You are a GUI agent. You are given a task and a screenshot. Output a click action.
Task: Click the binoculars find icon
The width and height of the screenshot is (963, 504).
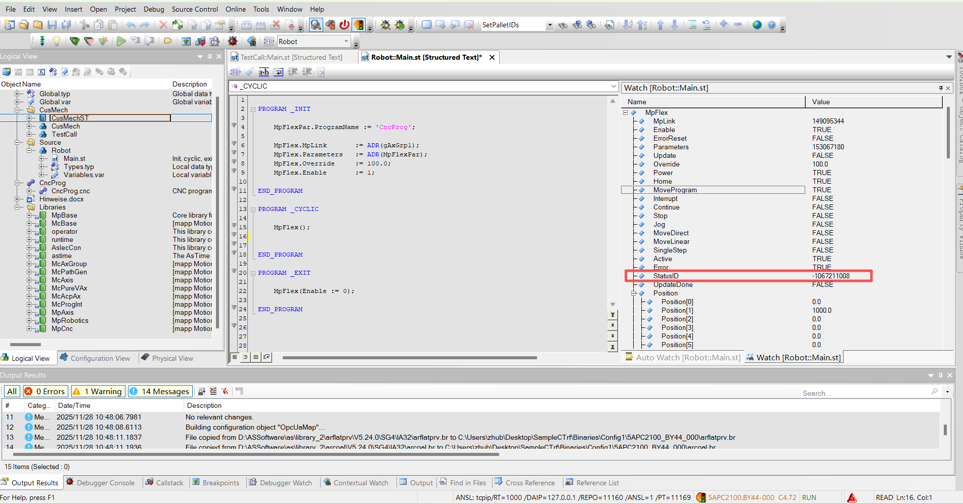[563, 25]
